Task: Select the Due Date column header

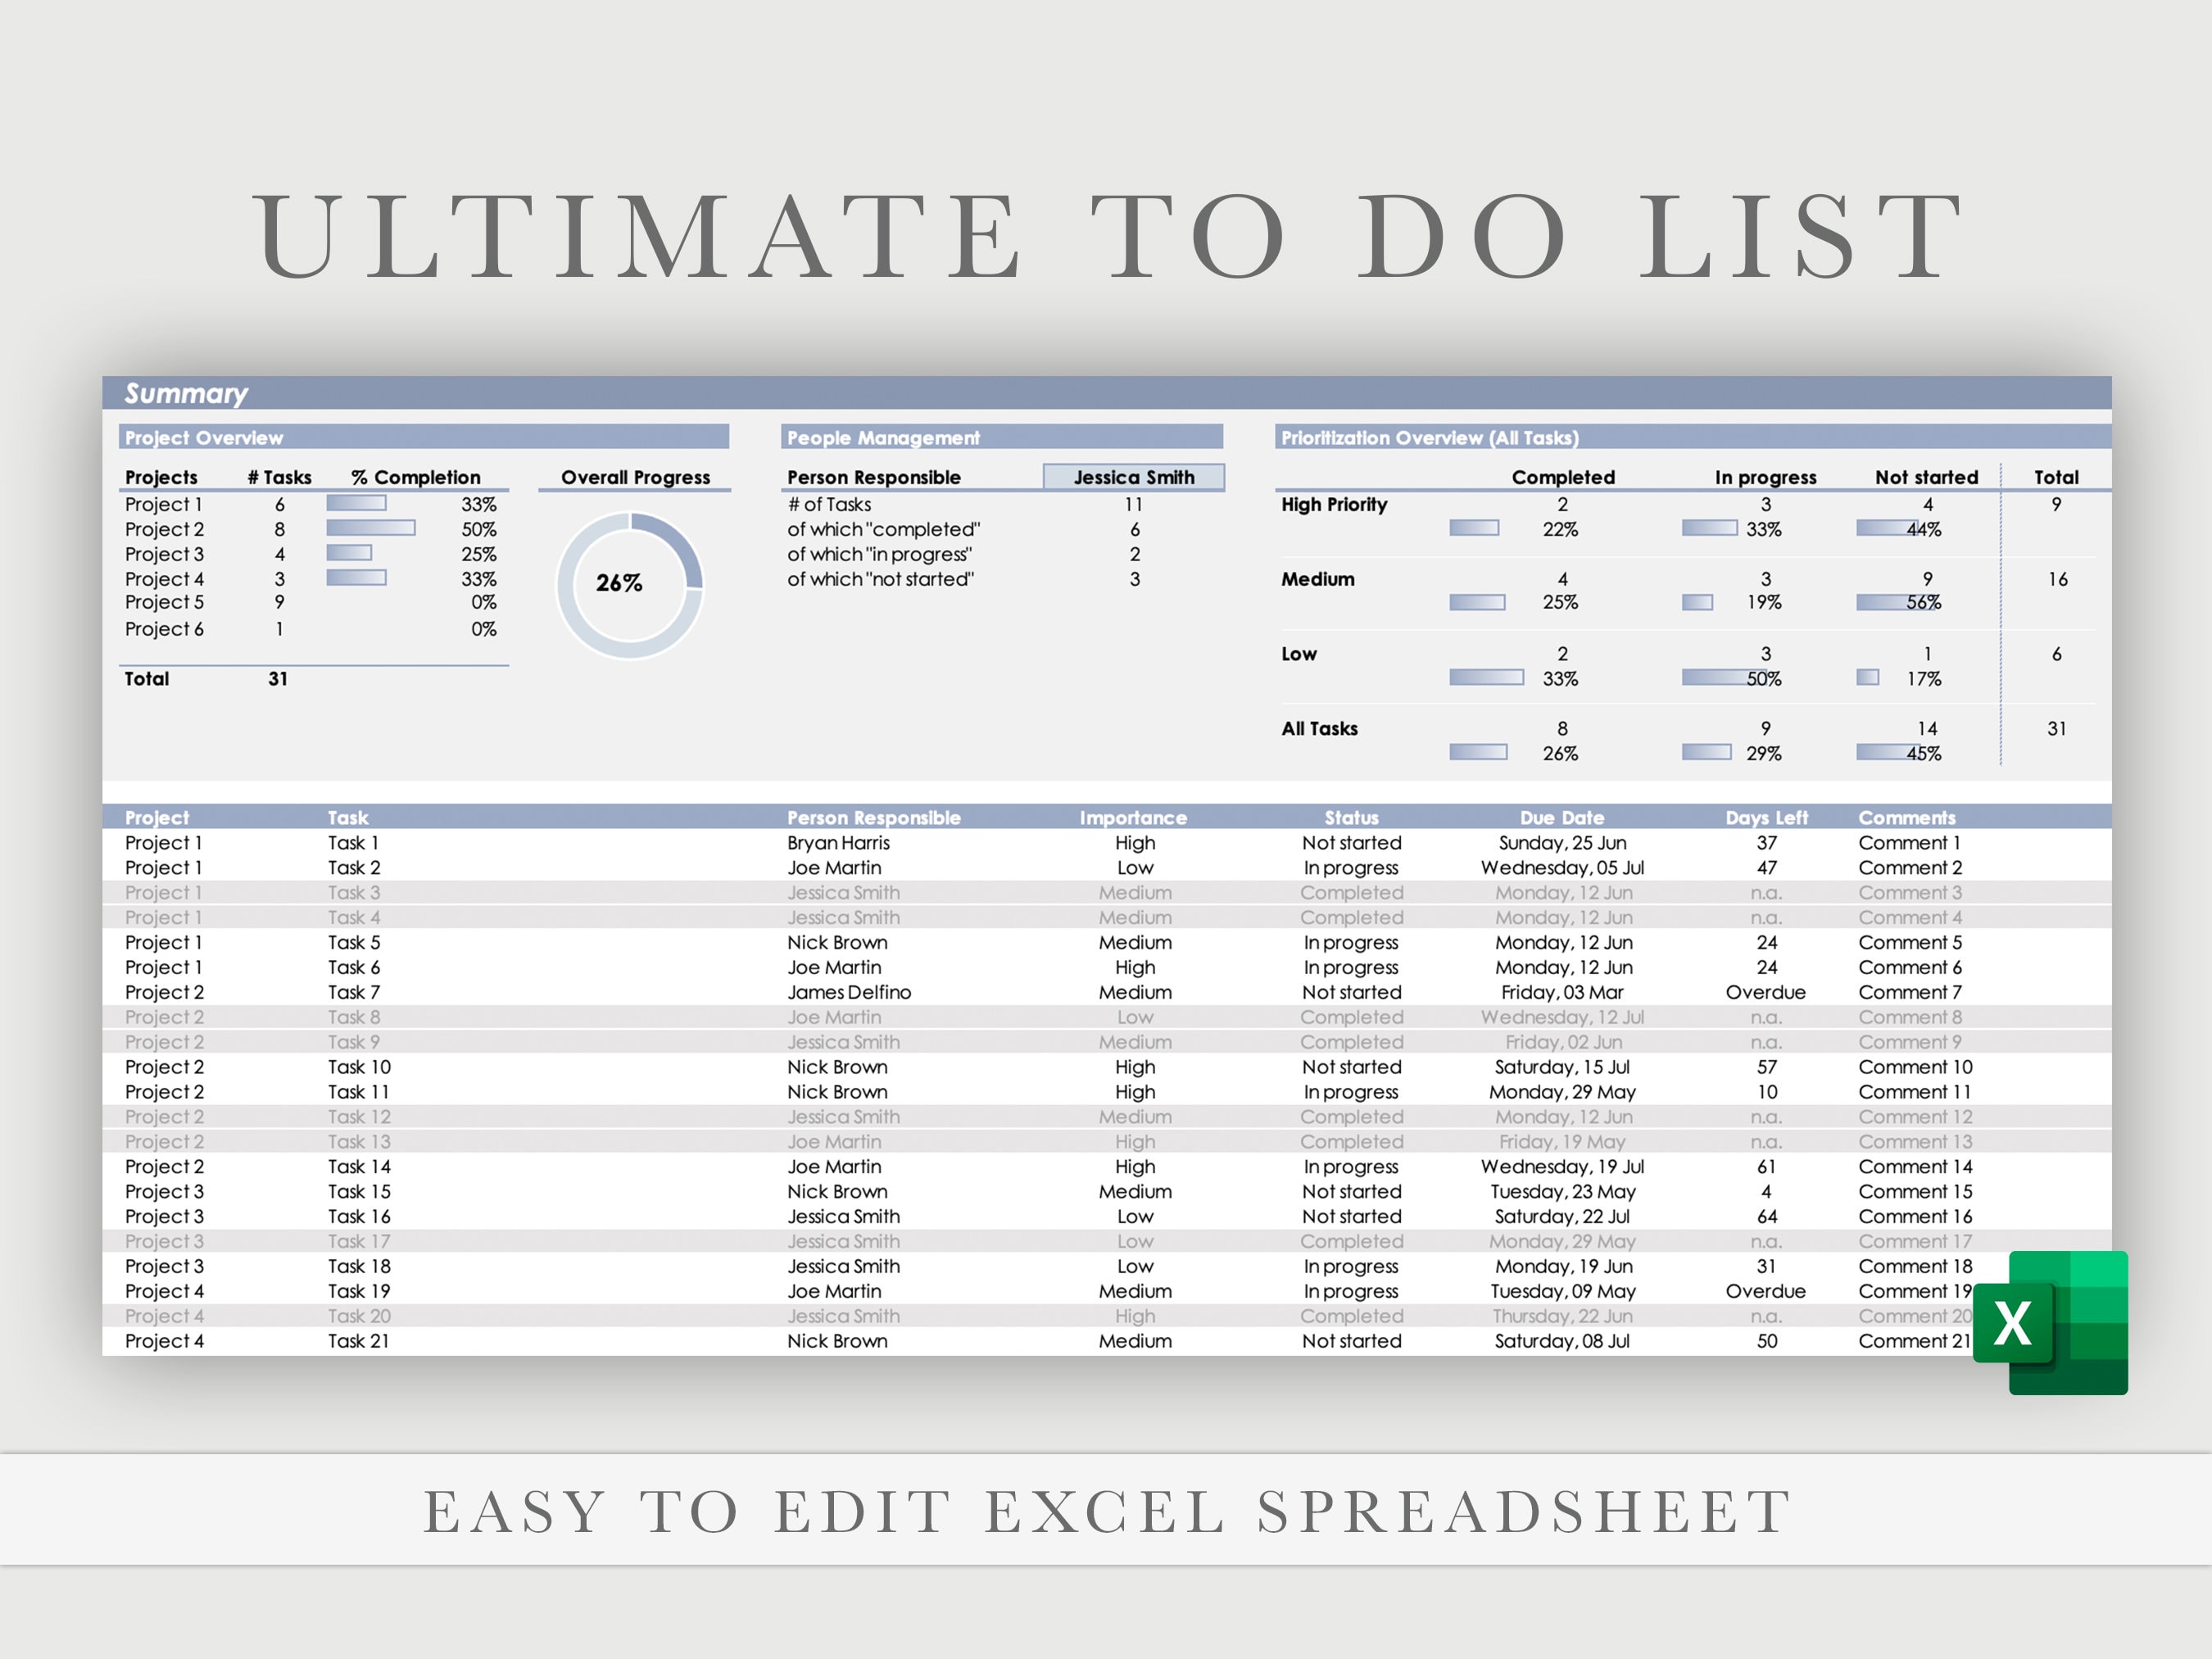Action: [x=1562, y=817]
